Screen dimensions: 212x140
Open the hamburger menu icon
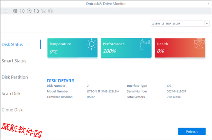pyautogui.click(x=5, y=11)
